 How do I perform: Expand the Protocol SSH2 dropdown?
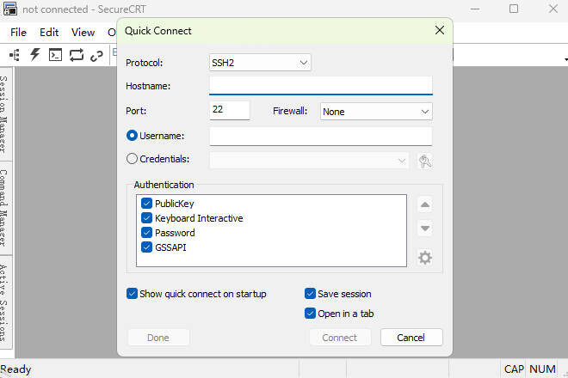point(260,63)
